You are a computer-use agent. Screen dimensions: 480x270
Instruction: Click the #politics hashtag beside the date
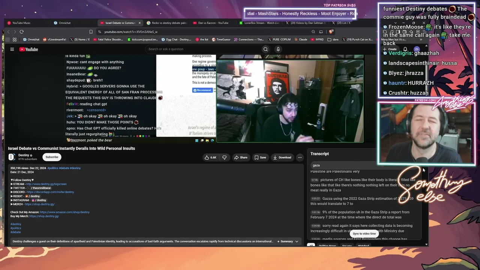point(52,168)
